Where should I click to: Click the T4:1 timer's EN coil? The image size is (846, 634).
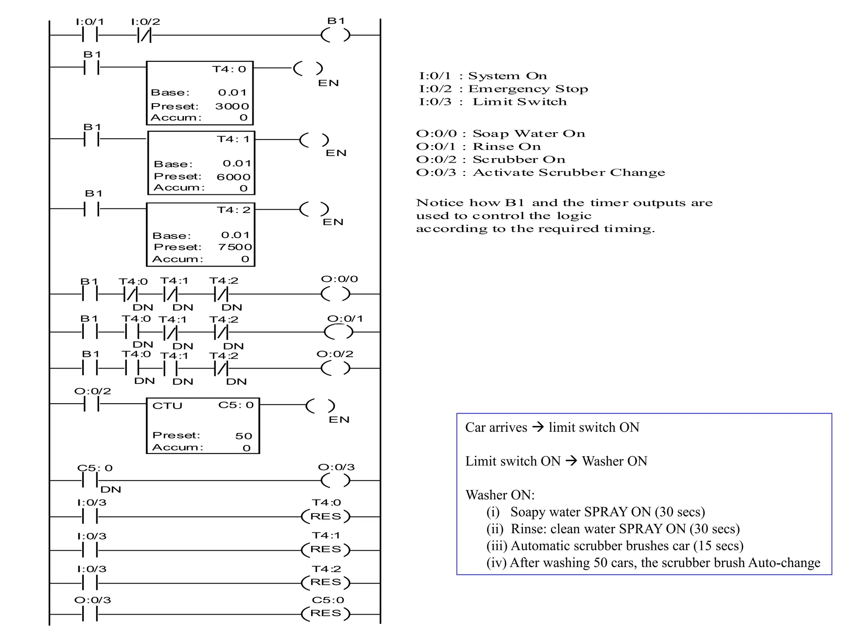(314, 140)
